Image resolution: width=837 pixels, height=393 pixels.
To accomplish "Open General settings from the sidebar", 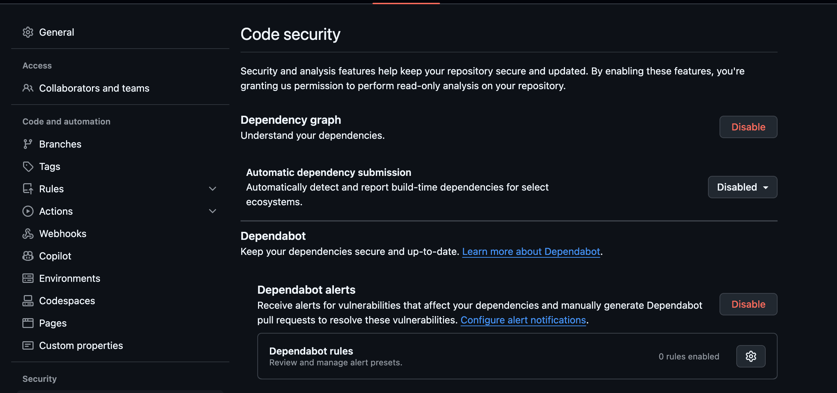I will pyautogui.click(x=57, y=32).
